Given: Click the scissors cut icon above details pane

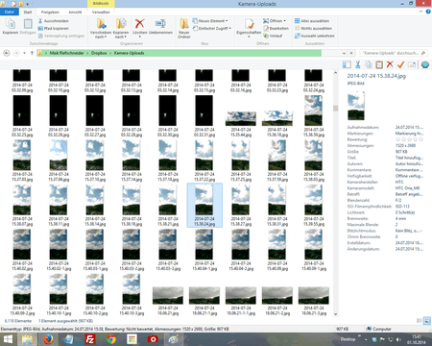Looking at the screenshot, I should (x=358, y=64).
